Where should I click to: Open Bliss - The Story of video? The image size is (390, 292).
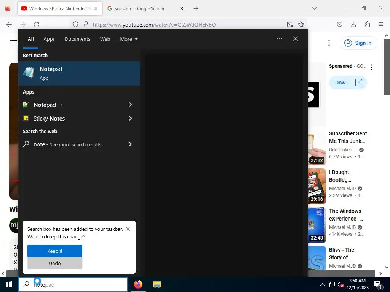[x=341, y=254]
